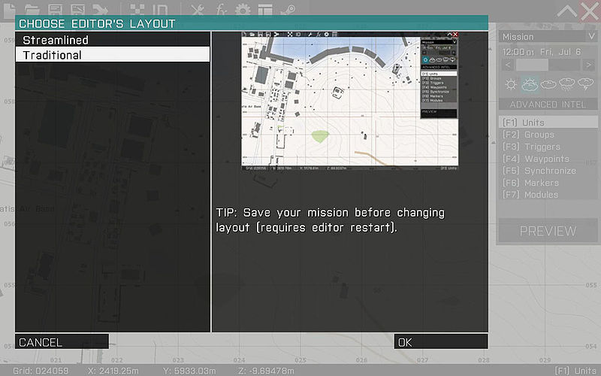Open the gear settings icon in toolbar
601x376 pixels.
click(x=243, y=10)
